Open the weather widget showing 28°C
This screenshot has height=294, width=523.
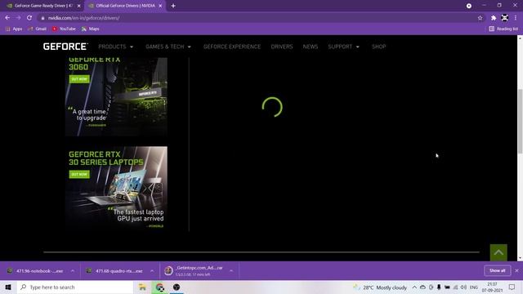pyautogui.click(x=380, y=287)
